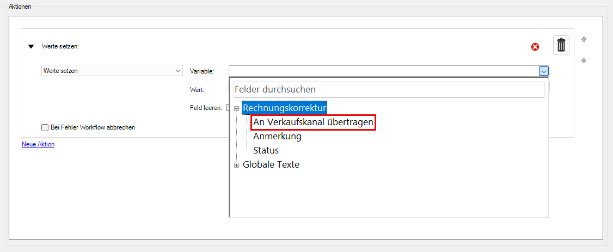Delete the action with the trash icon
The image size is (613, 252).
pyautogui.click(x=561, y=45)
